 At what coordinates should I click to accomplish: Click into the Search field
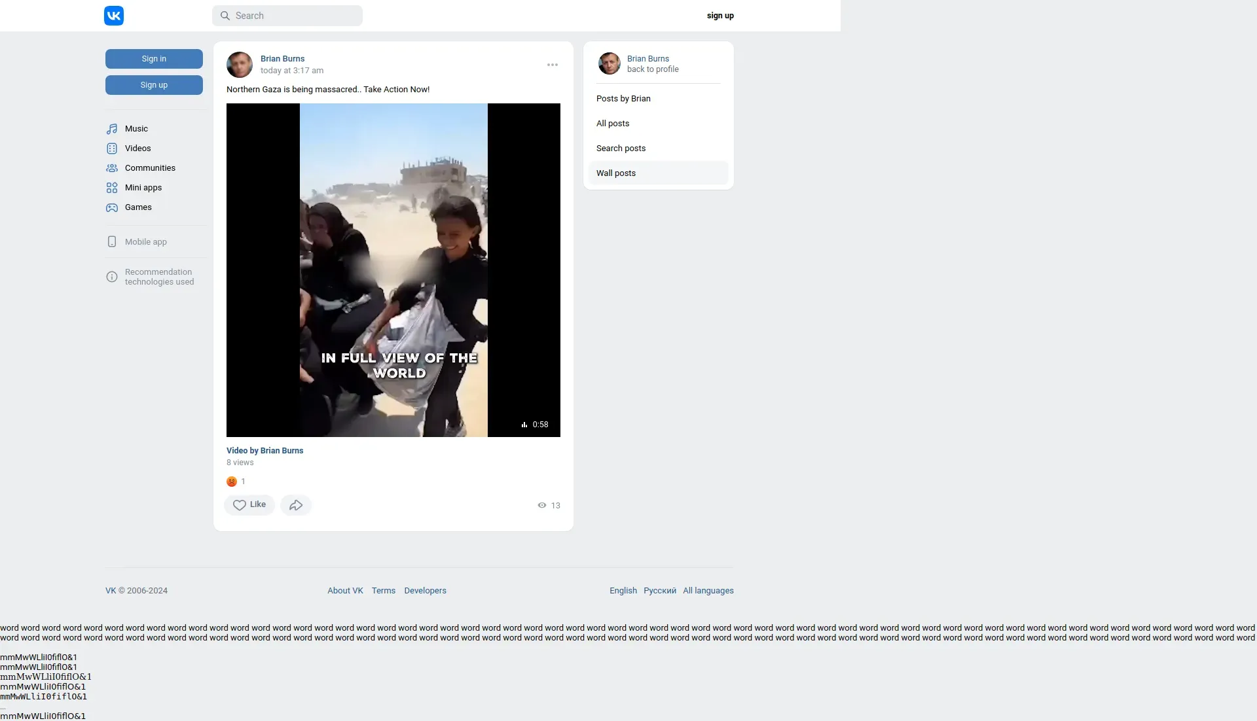tap(288, 16)
